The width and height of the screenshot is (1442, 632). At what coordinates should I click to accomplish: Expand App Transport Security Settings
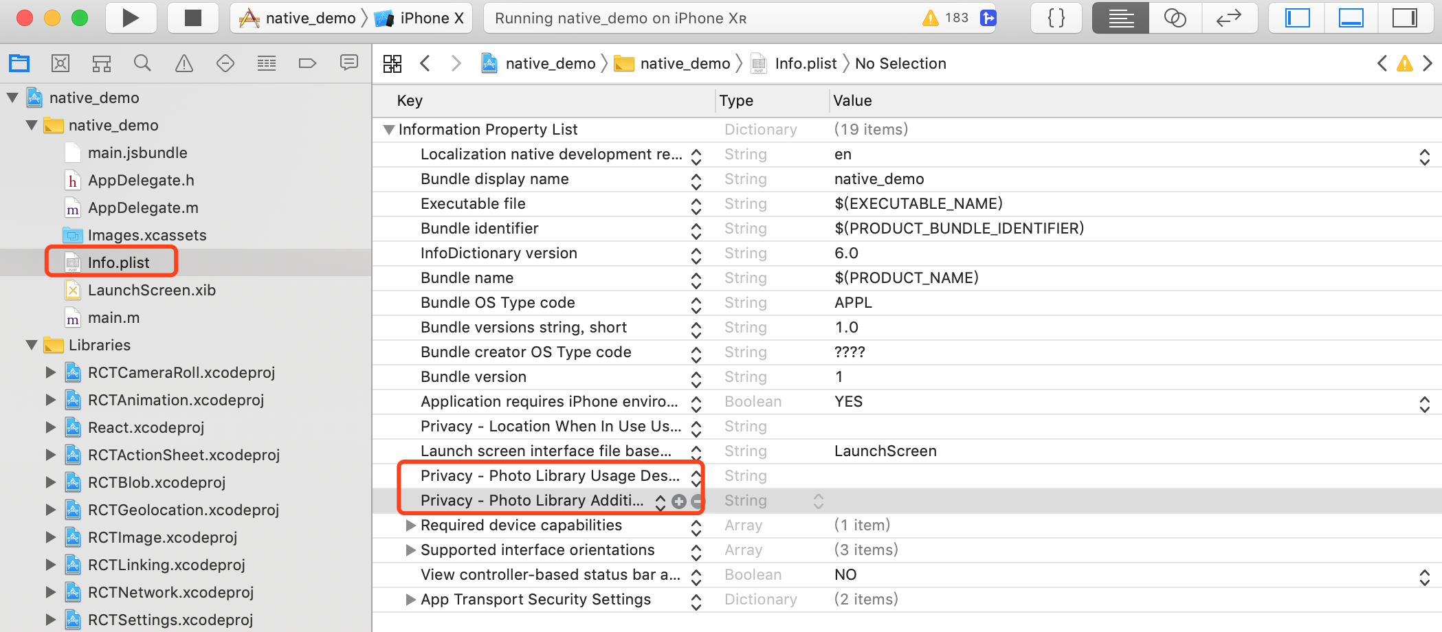(411, 599)
